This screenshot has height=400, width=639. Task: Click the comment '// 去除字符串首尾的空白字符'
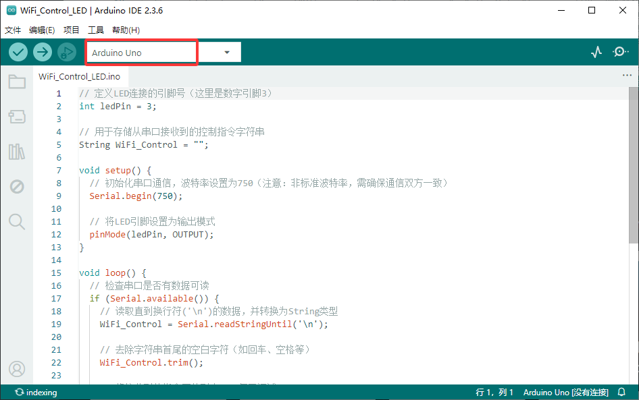pyautogui.click(x=206, y=350)
